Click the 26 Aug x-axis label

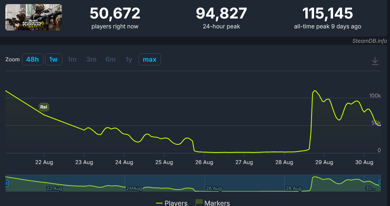click(204, 162)
